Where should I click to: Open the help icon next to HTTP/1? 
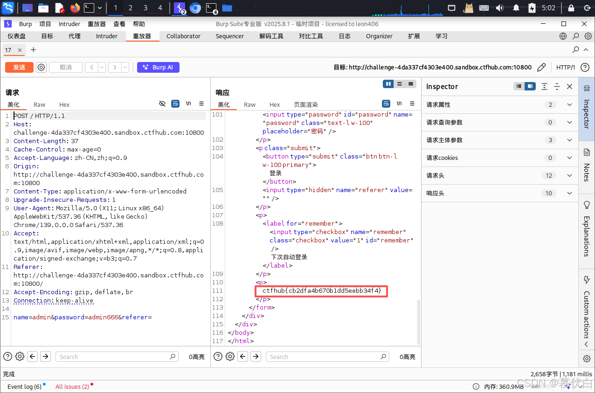pos(585,67)
